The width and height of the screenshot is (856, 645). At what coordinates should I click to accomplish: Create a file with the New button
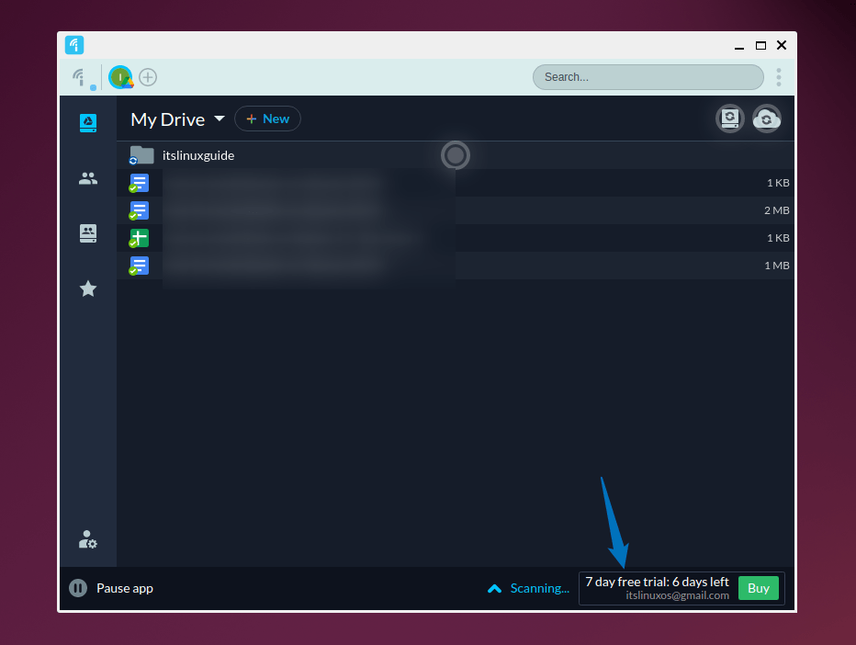pyautogui.click(x=267, y=119)
